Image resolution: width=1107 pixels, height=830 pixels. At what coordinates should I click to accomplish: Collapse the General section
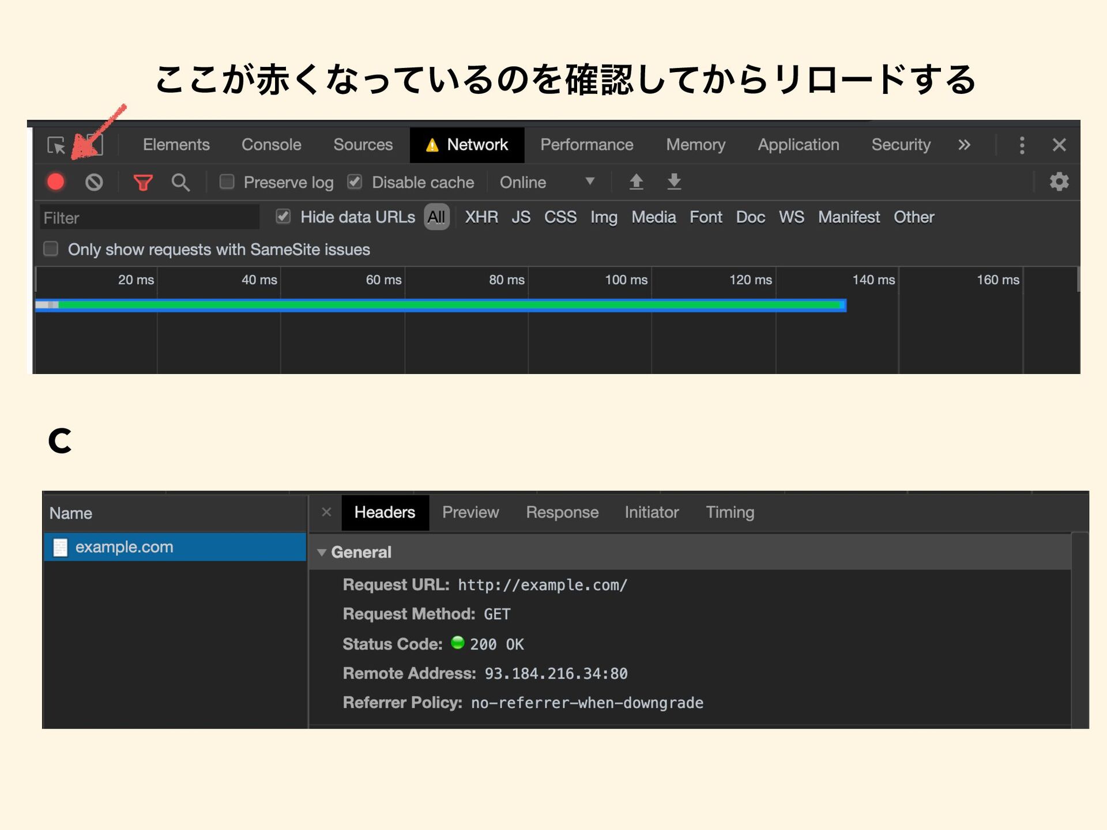tap(323, 552)
